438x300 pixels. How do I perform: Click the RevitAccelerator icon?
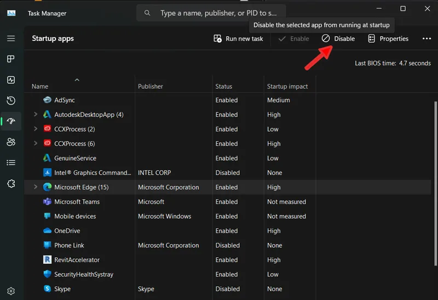click(47, 260)
